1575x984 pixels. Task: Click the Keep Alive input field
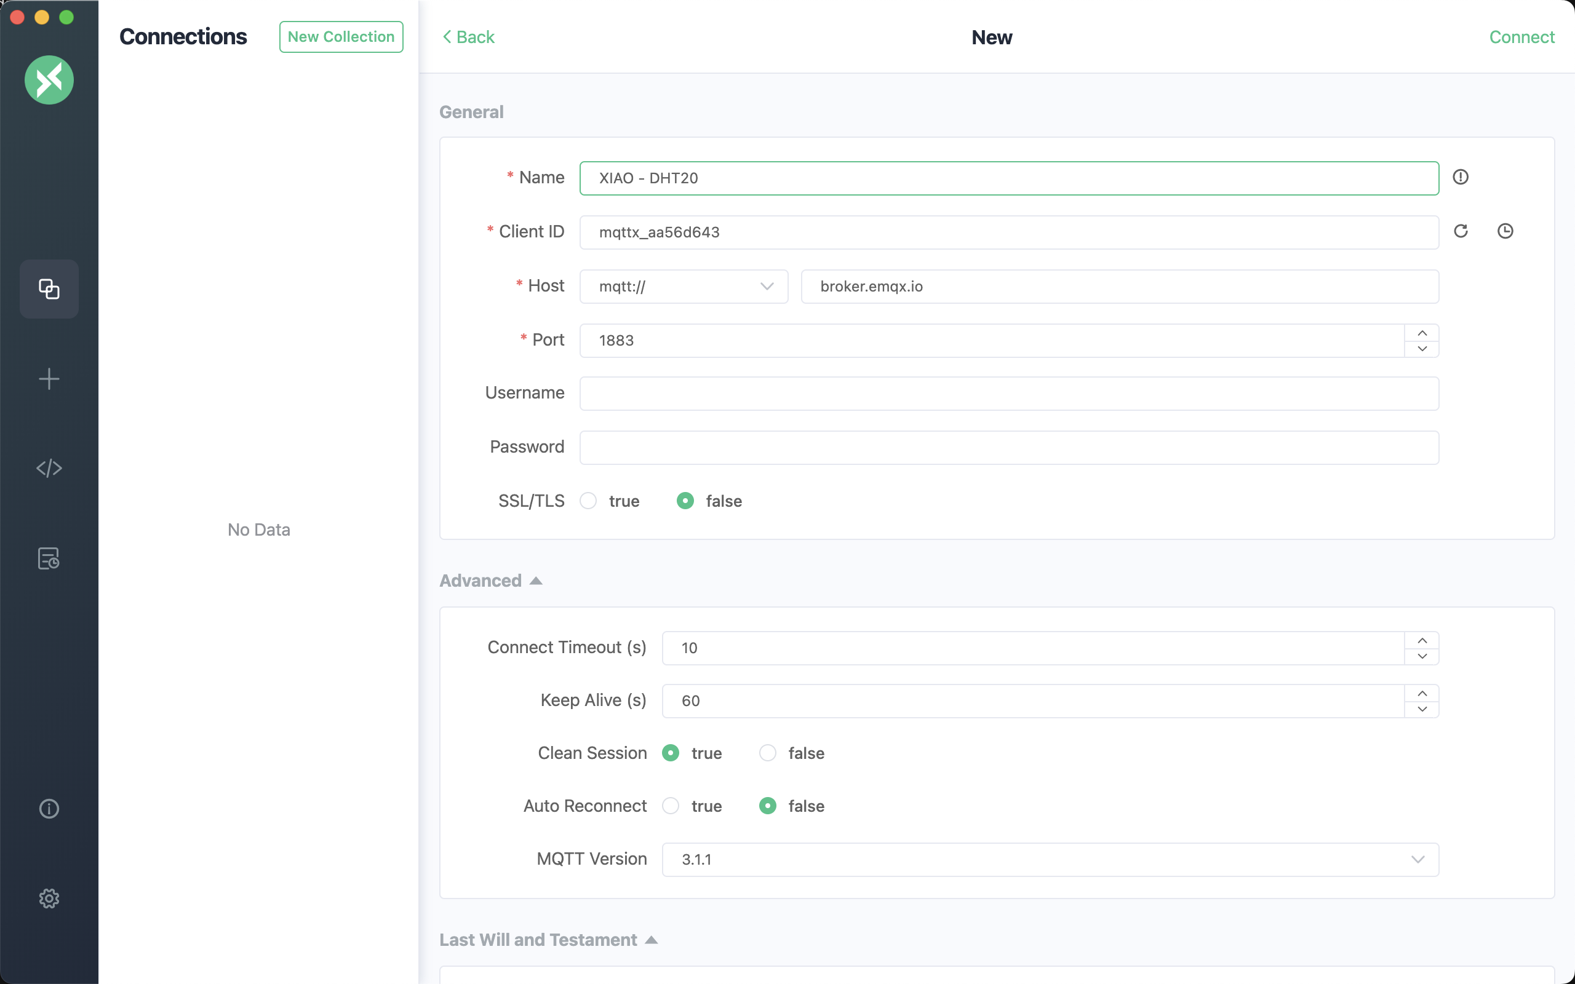point(1033,701)
